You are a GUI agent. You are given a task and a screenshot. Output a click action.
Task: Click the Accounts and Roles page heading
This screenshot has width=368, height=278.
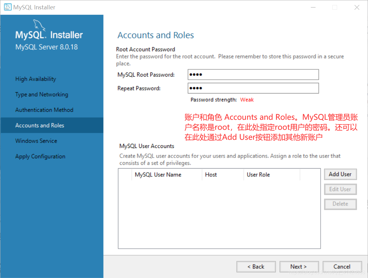click(156, 35)
